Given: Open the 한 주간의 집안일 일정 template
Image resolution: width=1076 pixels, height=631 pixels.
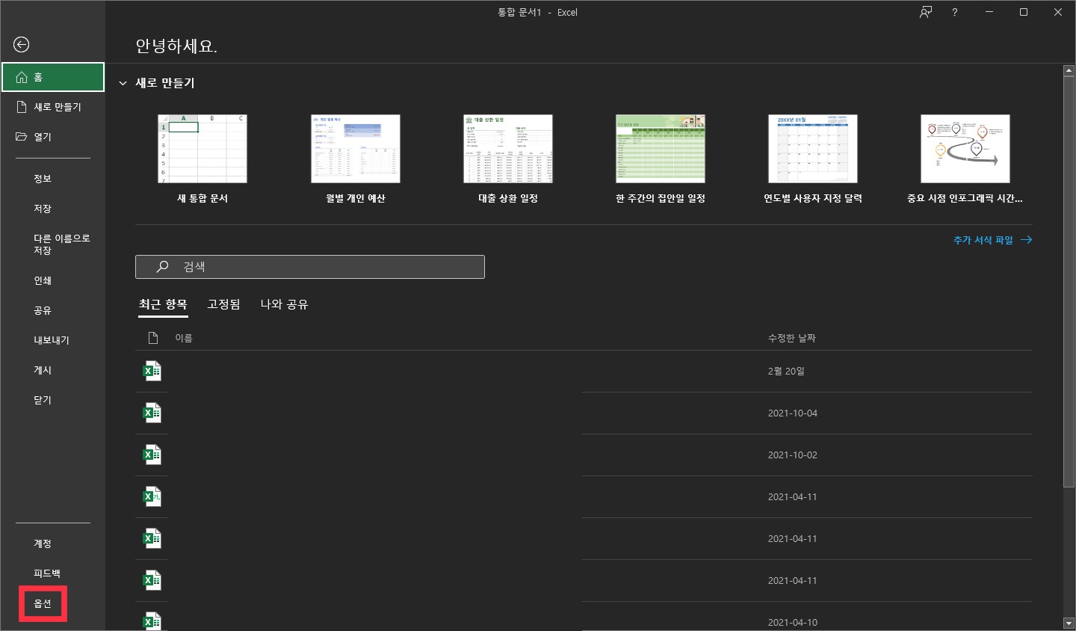Looking at the screenshot, I should click(x=661, y=149).
